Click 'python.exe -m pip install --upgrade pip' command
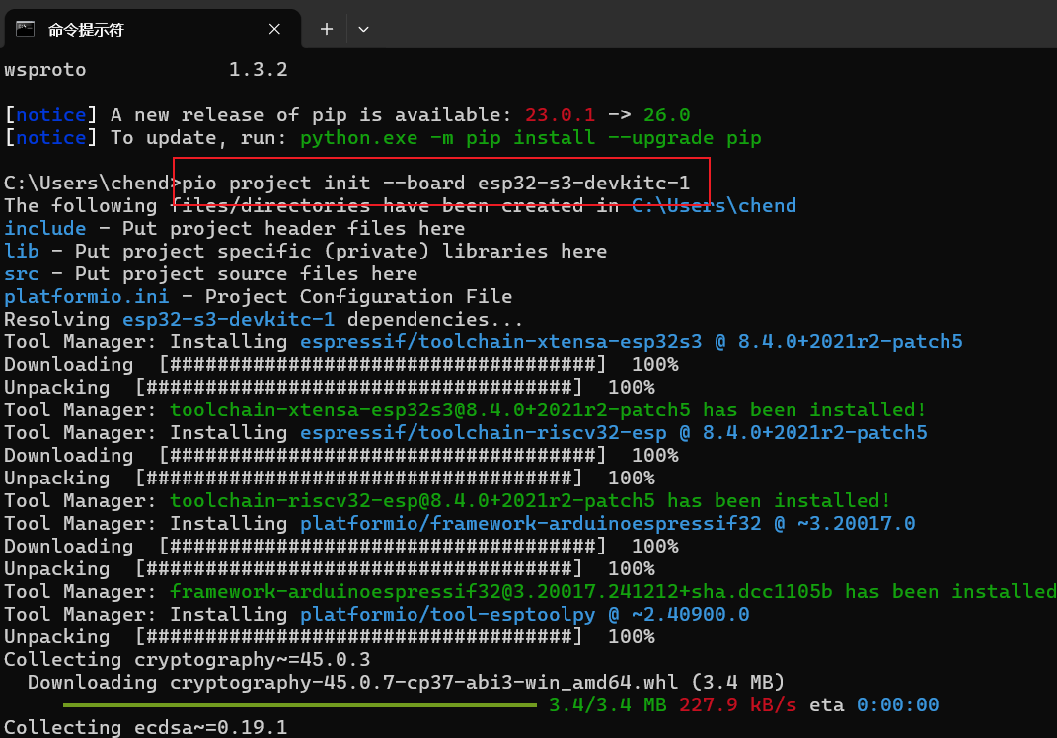Image resolution: width=1057 pixels, height=738 pixels. click(531, 138)
